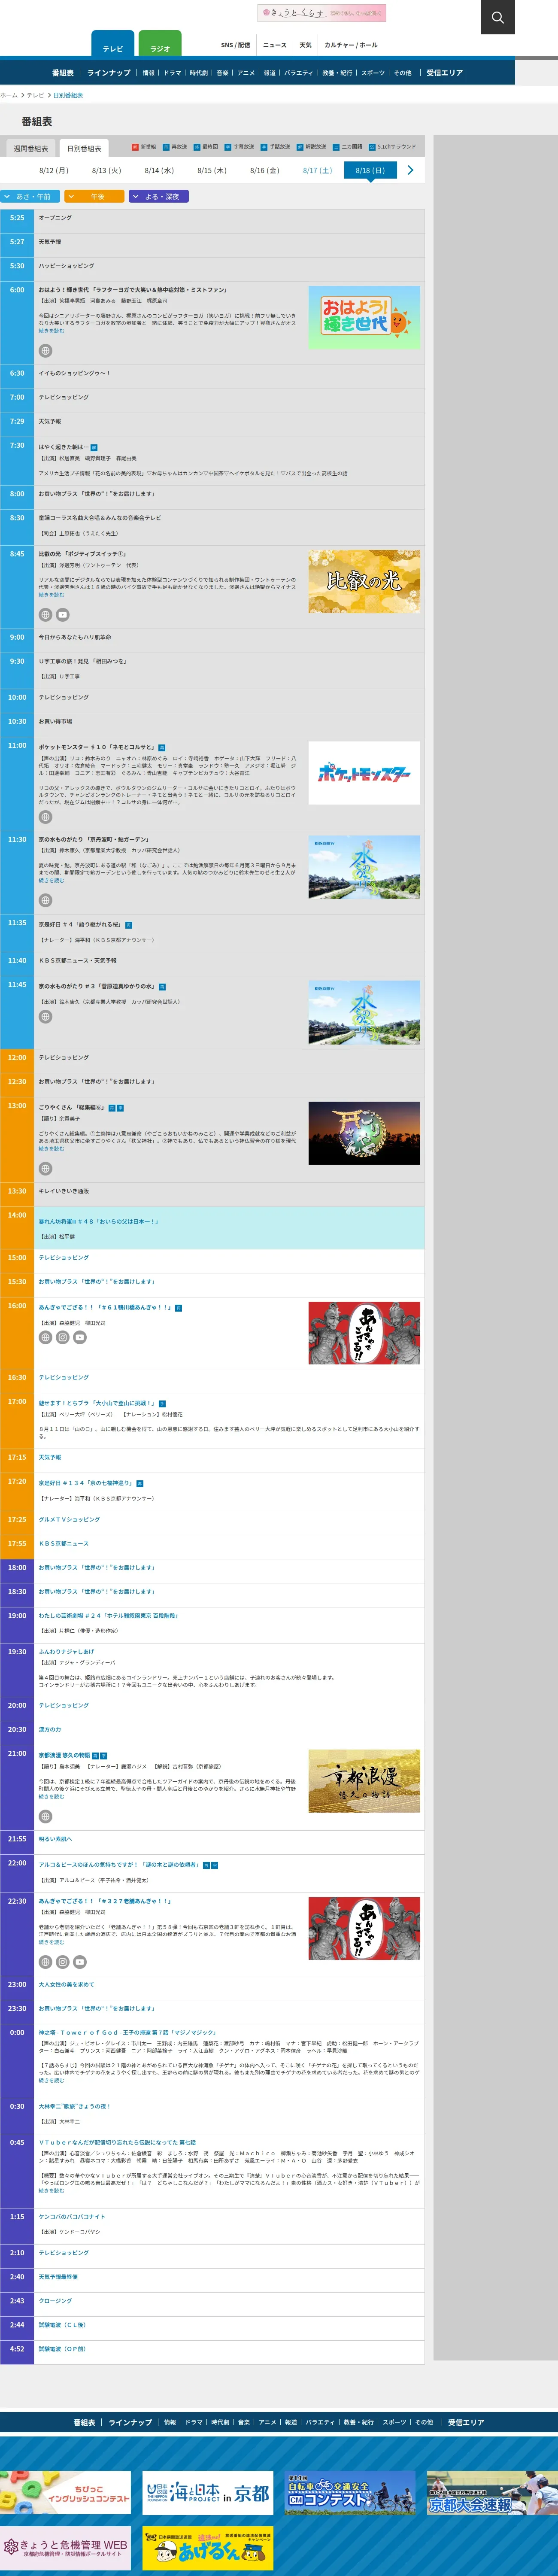Open 番組表 in the top navigation bar
This screenshot has height=2576, width=558.
click(63, 73)
